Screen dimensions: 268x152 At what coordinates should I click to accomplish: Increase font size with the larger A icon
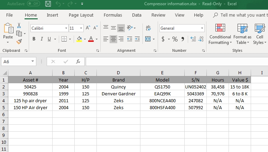88,28
